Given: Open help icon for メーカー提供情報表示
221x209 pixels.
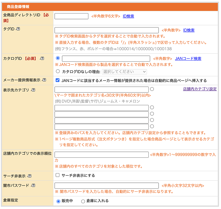Looking at the screenshot, I should click(x=44, y=80).
